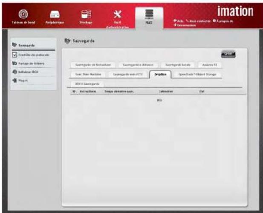Select the NAS server icon tab
The width and height of the screenshot is (263, 213).
click(149, 17)
